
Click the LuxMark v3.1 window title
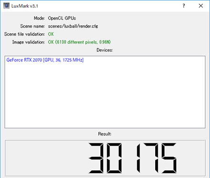click(25, 6)
